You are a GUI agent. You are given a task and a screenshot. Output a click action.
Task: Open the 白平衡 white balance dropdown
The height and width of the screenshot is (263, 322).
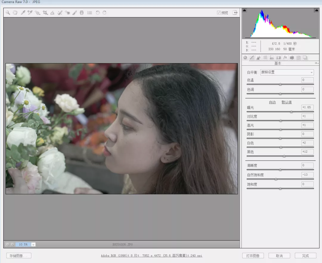(x=287, y=72)
